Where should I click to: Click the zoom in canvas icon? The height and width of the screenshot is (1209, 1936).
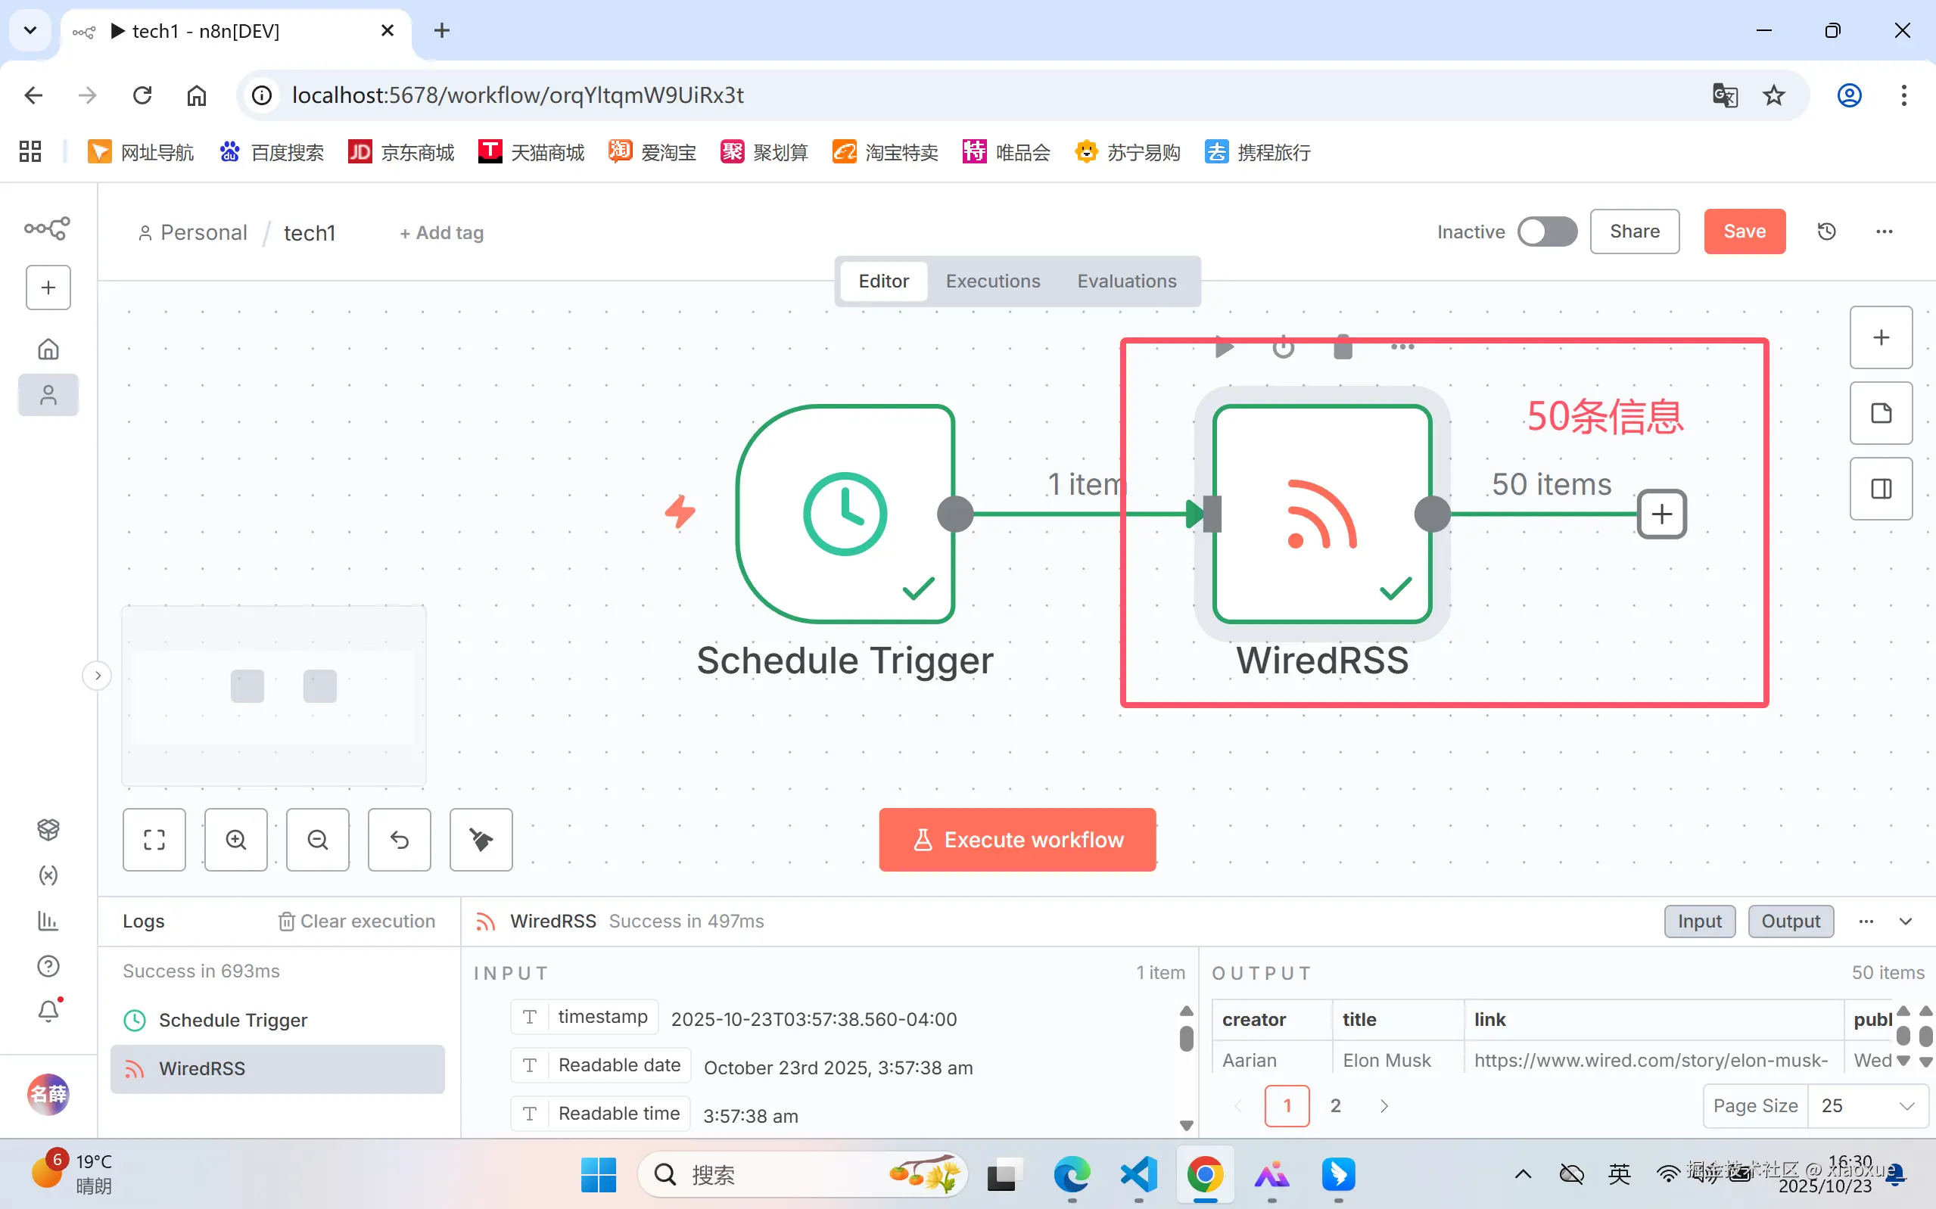(x=235, y=840)
